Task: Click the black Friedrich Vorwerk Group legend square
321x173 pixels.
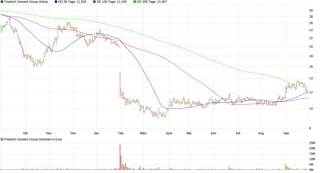Action: (2, 2)
